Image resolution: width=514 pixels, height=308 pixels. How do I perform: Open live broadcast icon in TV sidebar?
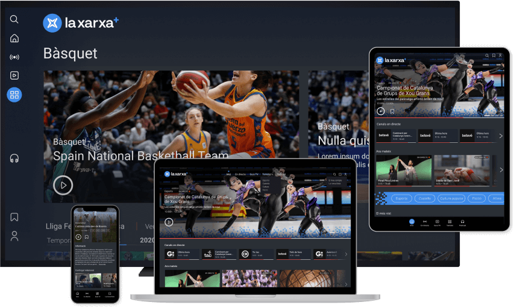[14, 57]
